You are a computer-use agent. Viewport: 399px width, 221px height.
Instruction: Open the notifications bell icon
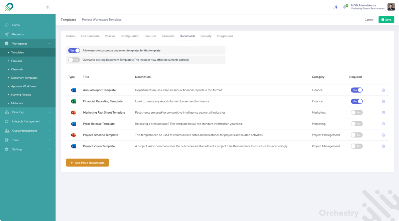(345, 7)
